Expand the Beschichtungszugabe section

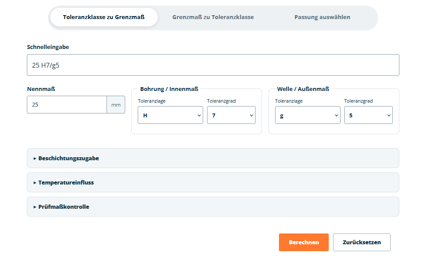pyautogui.click(x=213, y=159)
